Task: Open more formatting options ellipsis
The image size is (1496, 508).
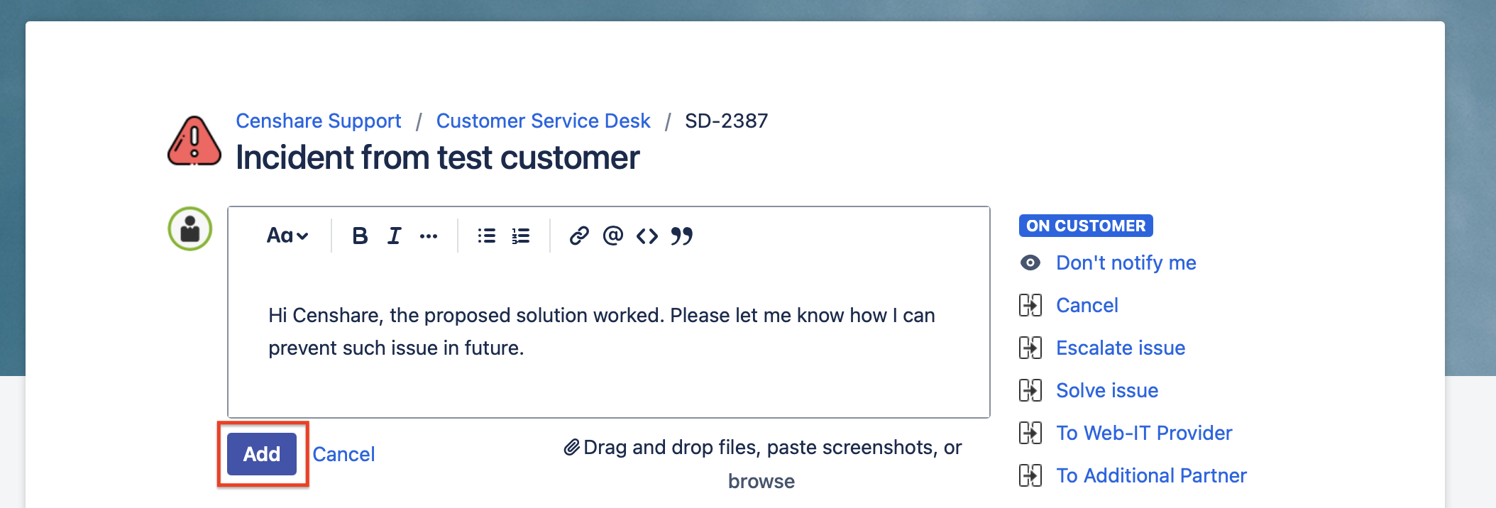Action: (429, 236)
